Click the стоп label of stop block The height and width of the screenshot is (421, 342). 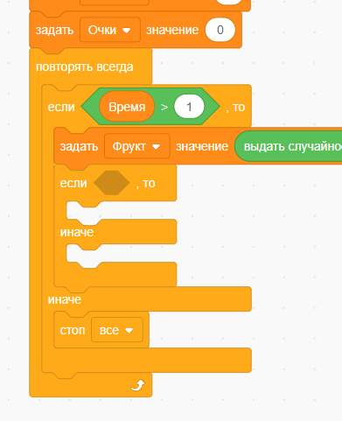pyautogui.click(x=73, y=330)
